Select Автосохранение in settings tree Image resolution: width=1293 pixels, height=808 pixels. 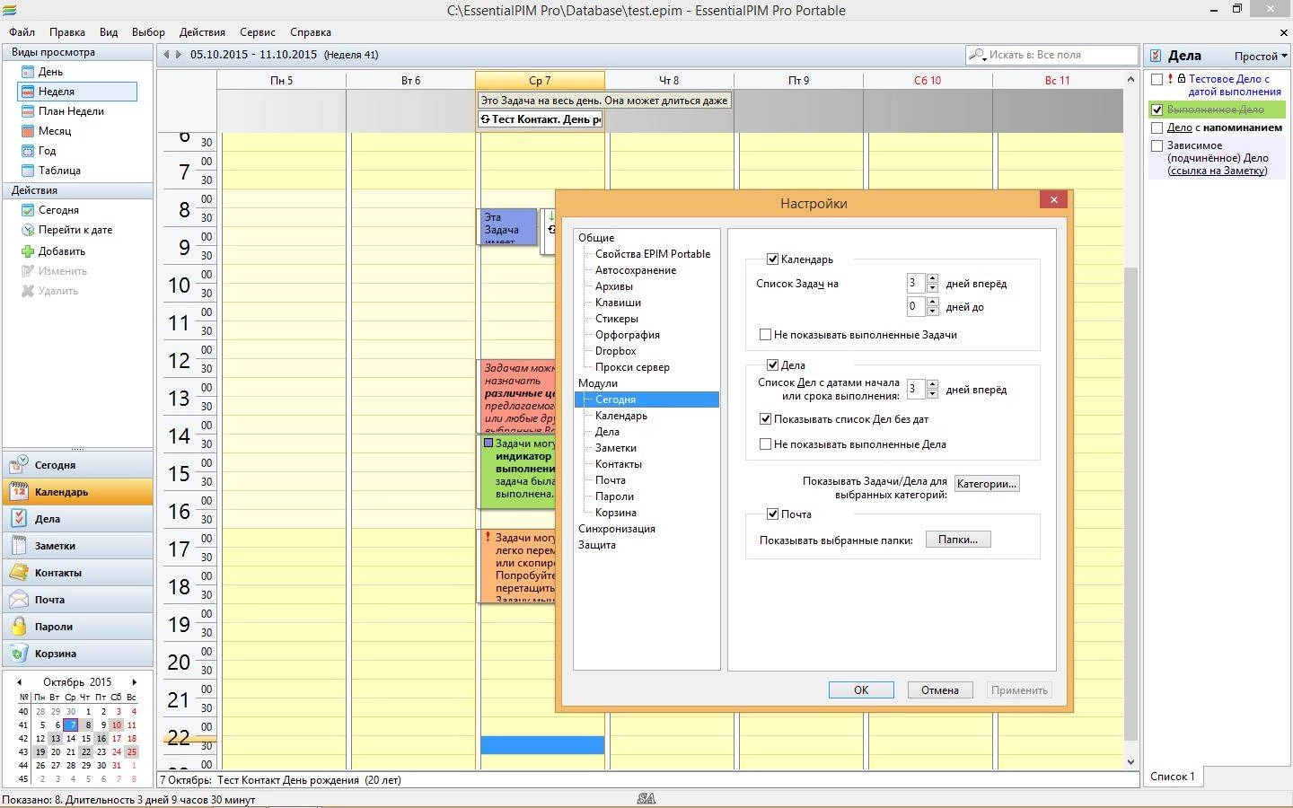click(636, 270)
